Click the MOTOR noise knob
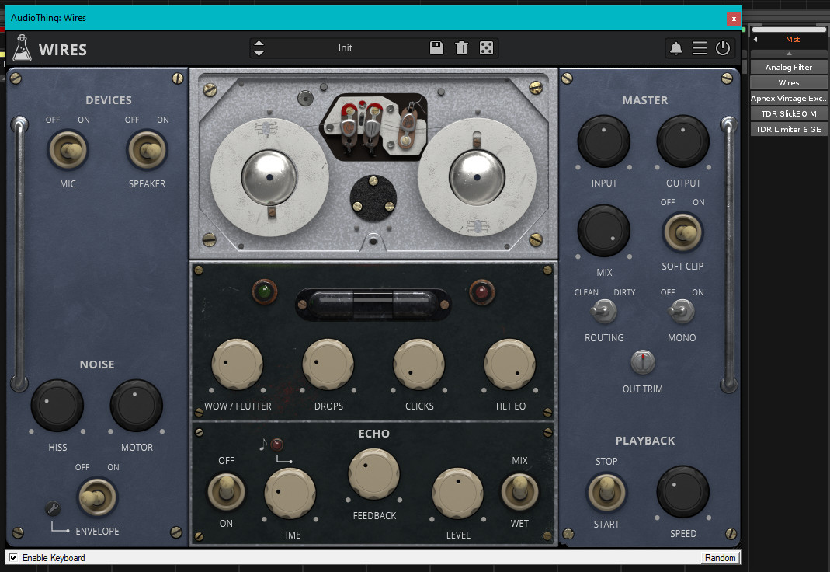This screenshot has height=572, width=830. coord(137,405)
